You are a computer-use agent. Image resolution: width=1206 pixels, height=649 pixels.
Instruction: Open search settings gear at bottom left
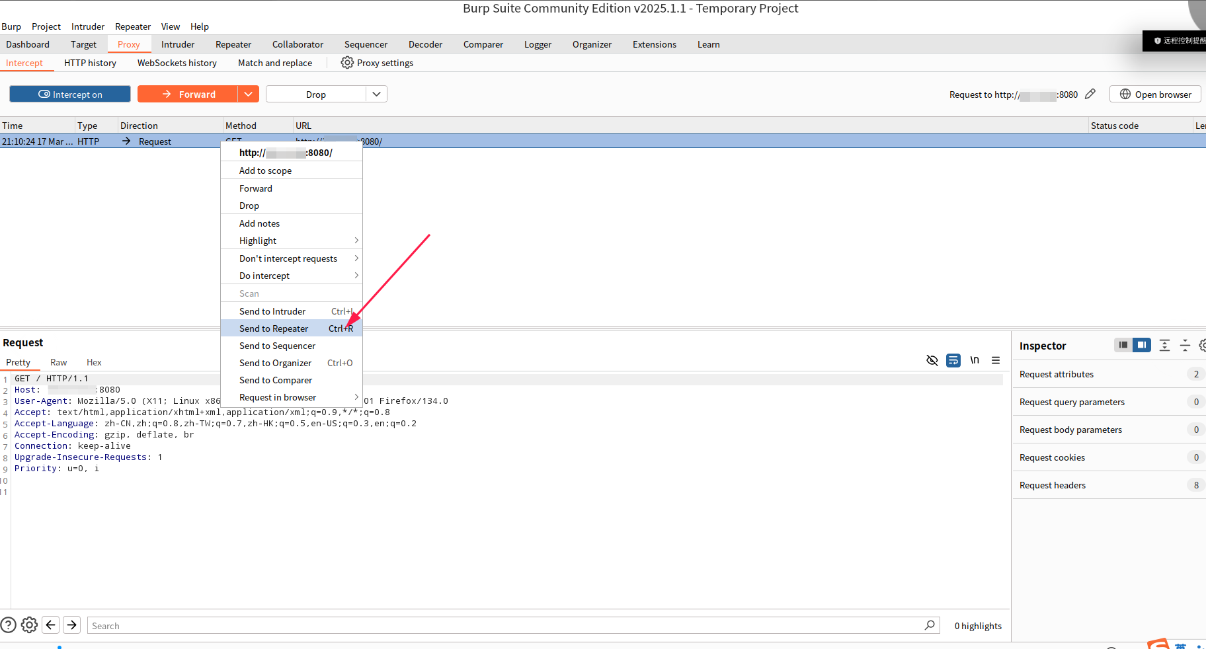coord(29,625)
